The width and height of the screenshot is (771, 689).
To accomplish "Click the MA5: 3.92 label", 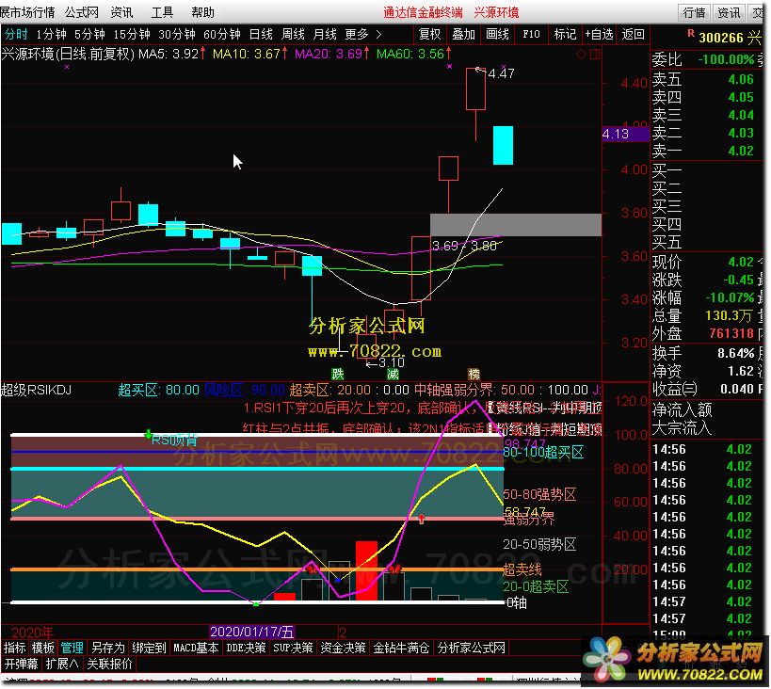I will pyautogui.click(x=169, y=54).
